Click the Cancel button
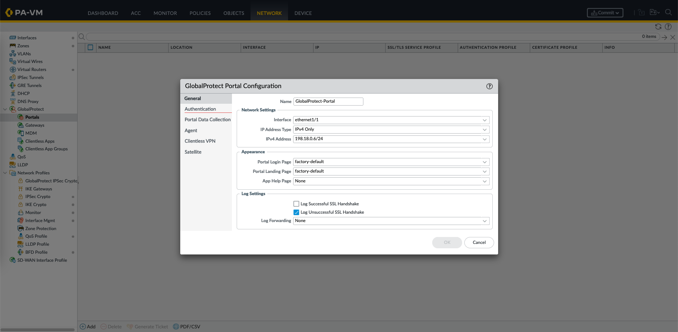This screenshot has width=678, height=332. click(479, 242)
